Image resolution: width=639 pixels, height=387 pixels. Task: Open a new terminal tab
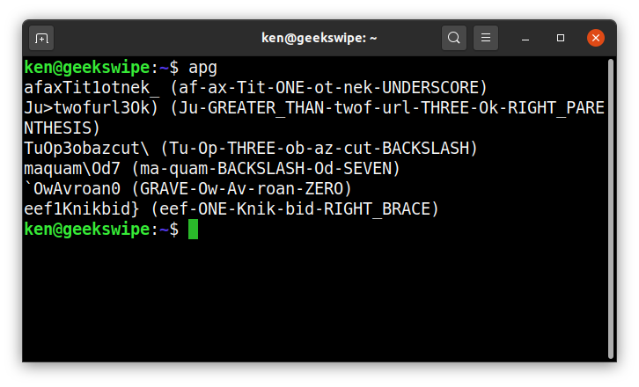point(41,39)
